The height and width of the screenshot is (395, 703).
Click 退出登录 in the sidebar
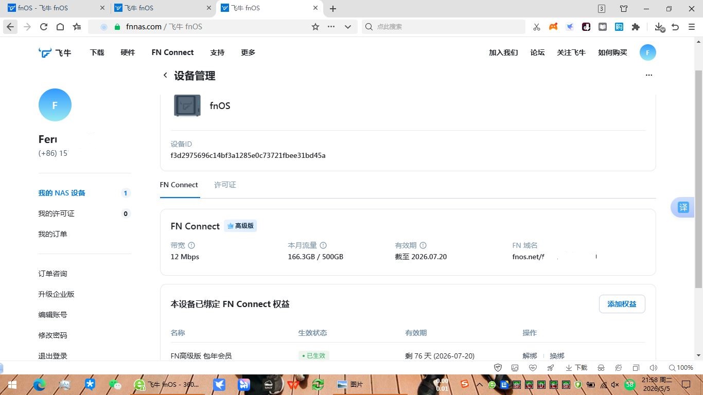53,356
